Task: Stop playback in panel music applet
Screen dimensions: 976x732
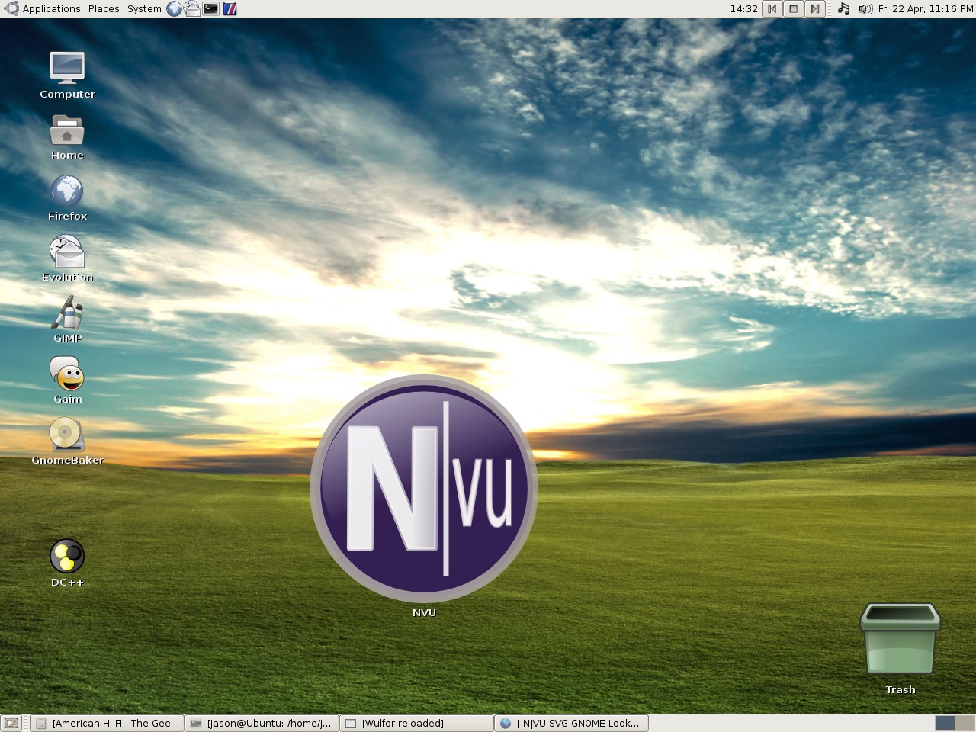Action: 794,9
